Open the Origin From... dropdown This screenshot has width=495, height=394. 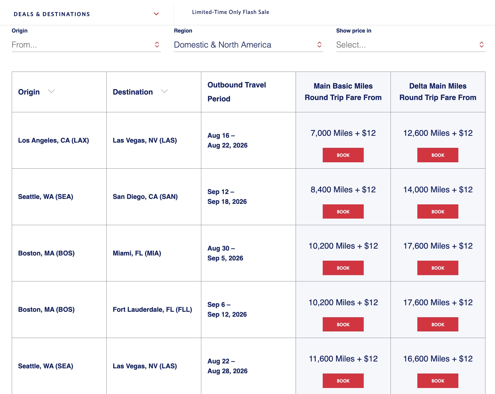coord(86,45)
